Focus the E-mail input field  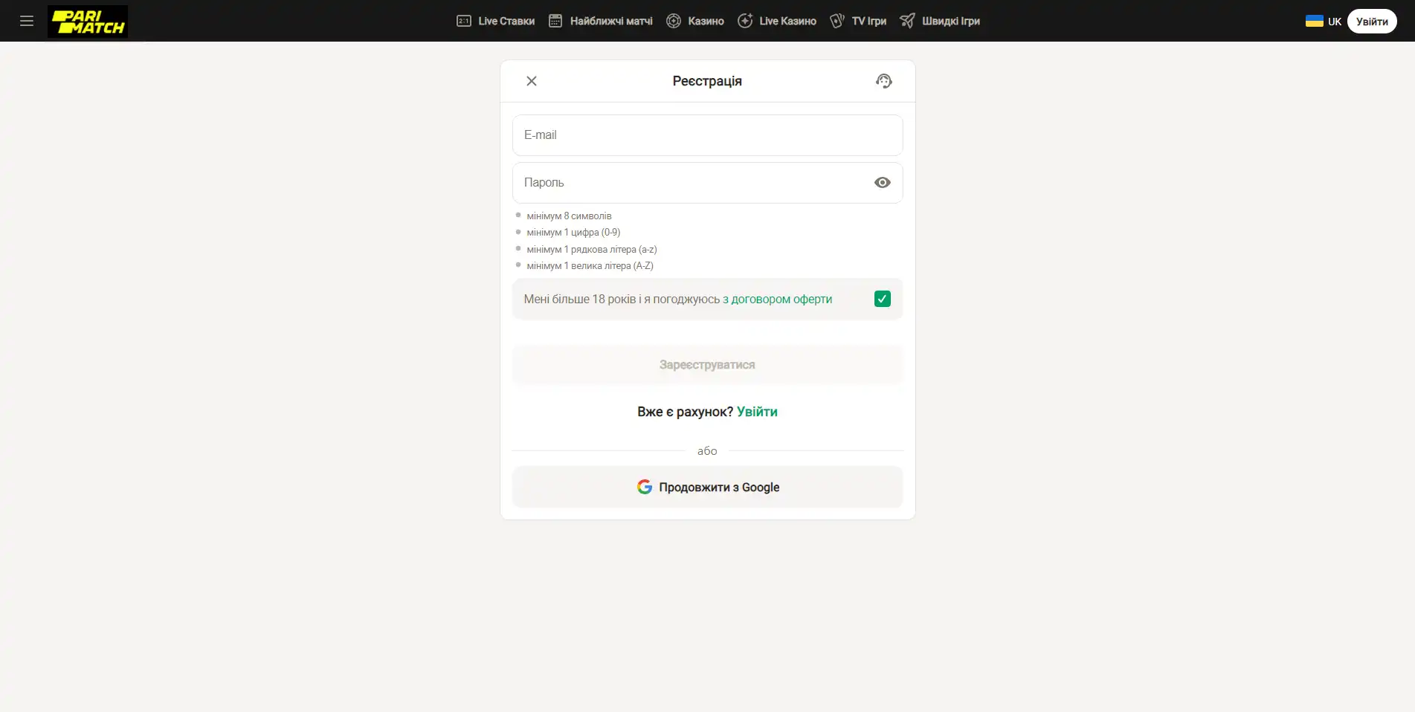coord(707,135)
